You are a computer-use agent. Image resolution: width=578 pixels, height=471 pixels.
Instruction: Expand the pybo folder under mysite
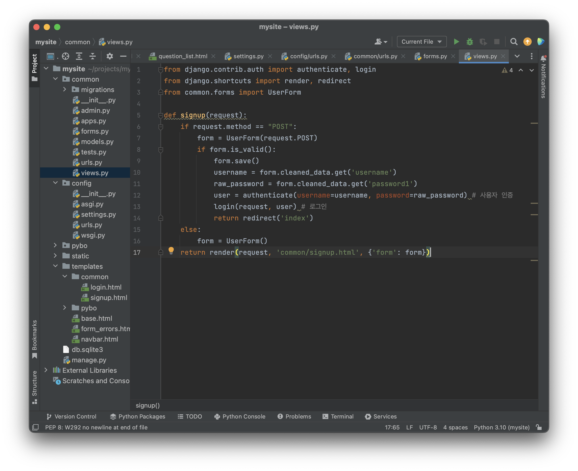[x=55, y=245]
